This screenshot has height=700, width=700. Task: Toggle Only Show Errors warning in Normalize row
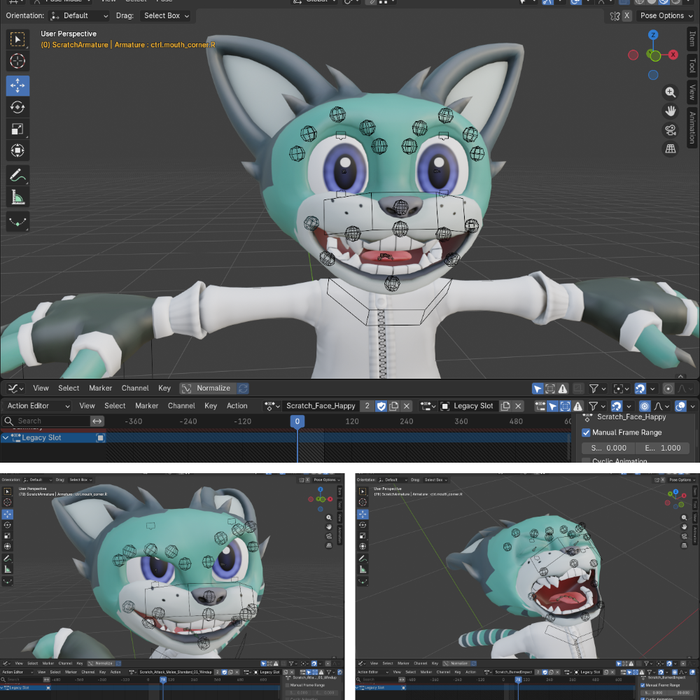563,388
